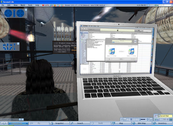173x126 pixels.
Task: Open the World menu
Action: tap(23, 5)
